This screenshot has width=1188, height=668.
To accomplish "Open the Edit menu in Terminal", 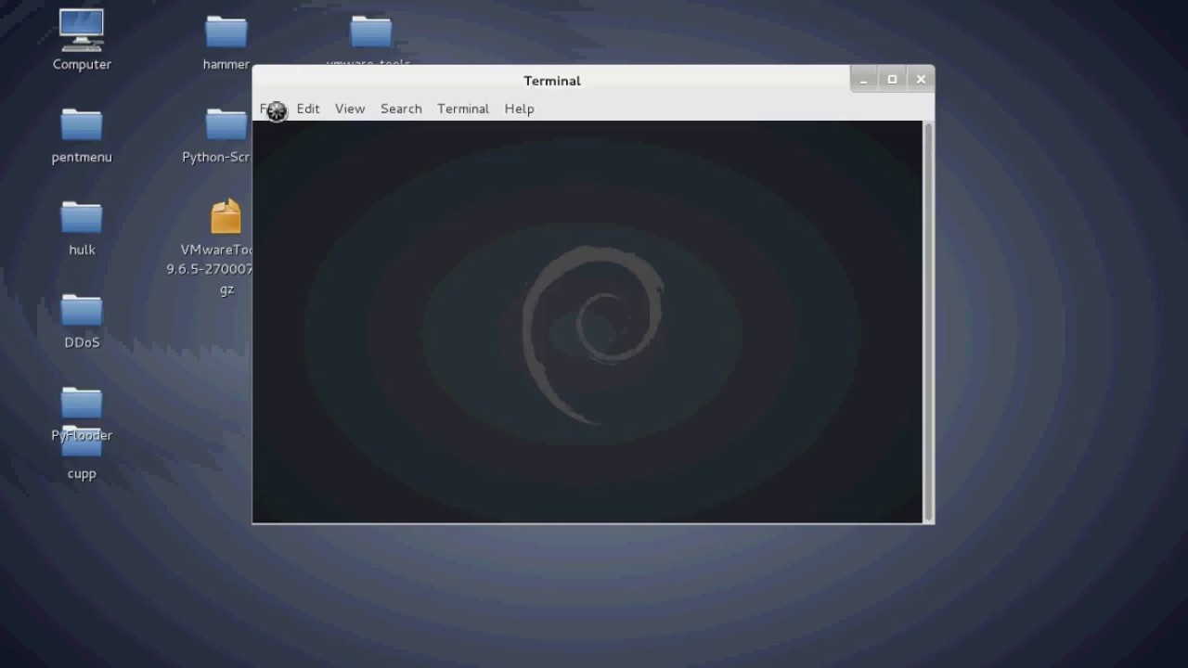I will (308, 109).
